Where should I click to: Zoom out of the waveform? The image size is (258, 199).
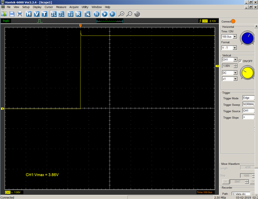(129, 14)
